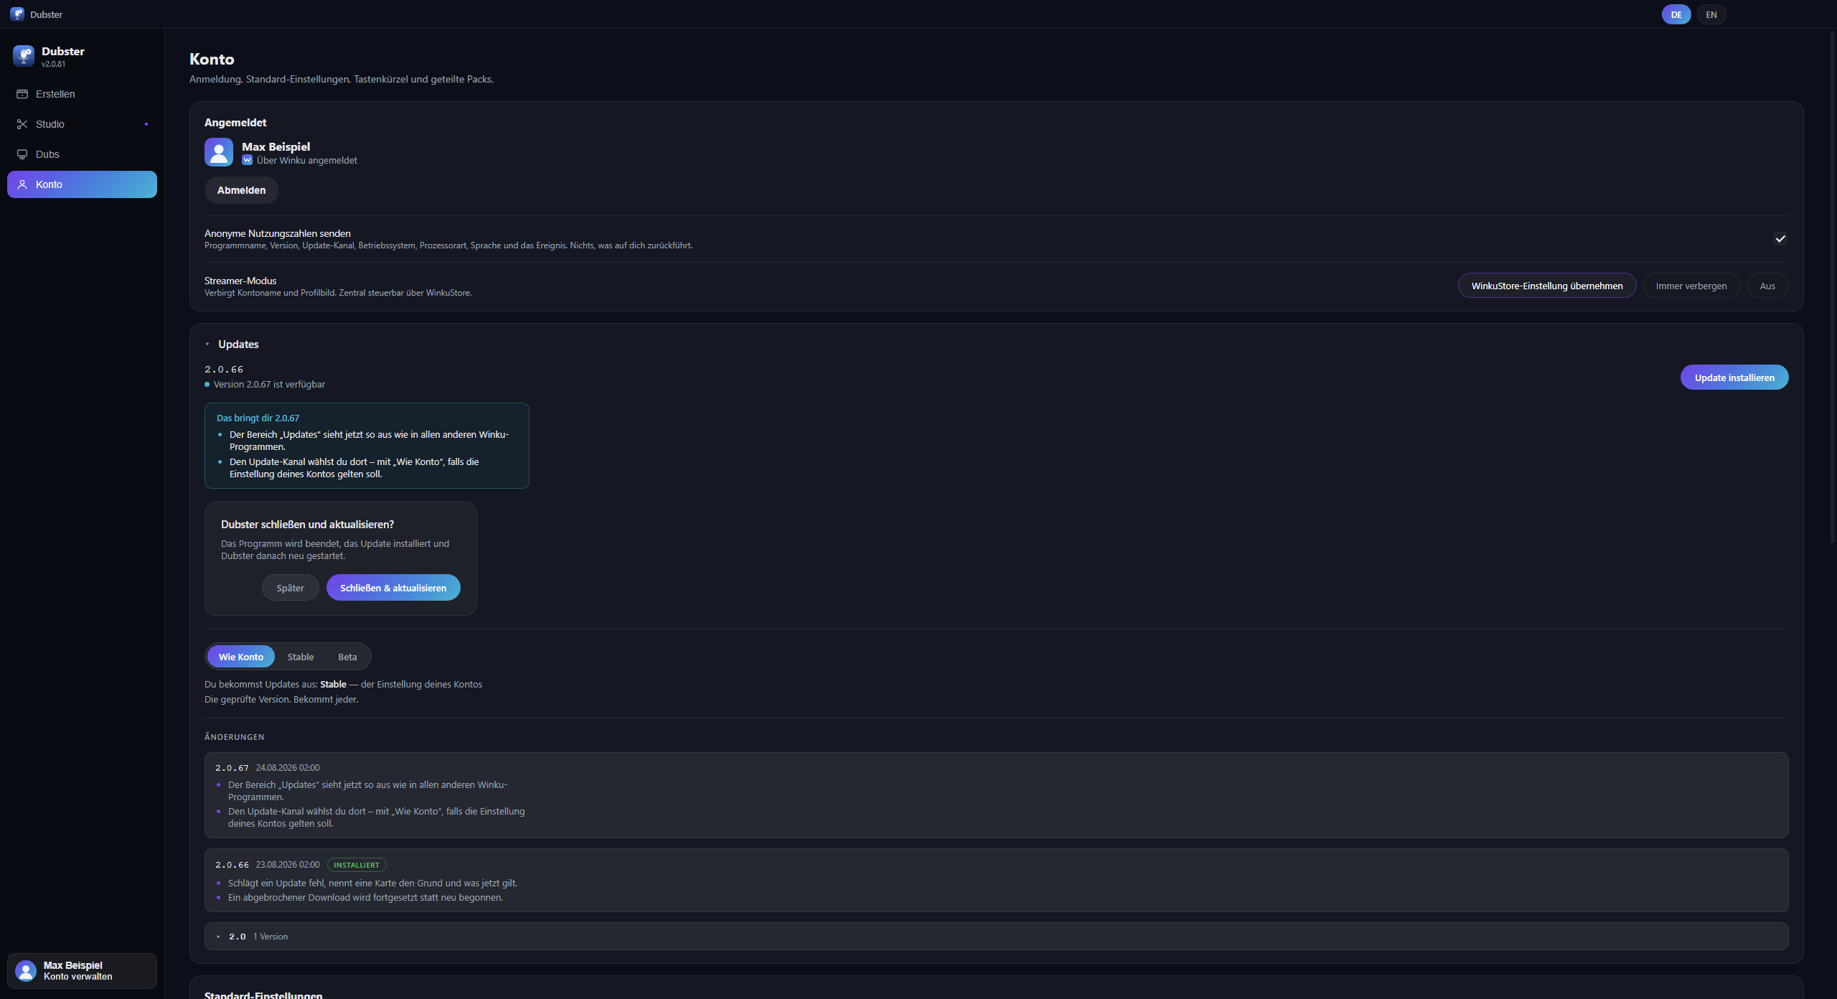Choose the Stable update channel
This screenshot has height=999, width=1837.
coord(301,657)
